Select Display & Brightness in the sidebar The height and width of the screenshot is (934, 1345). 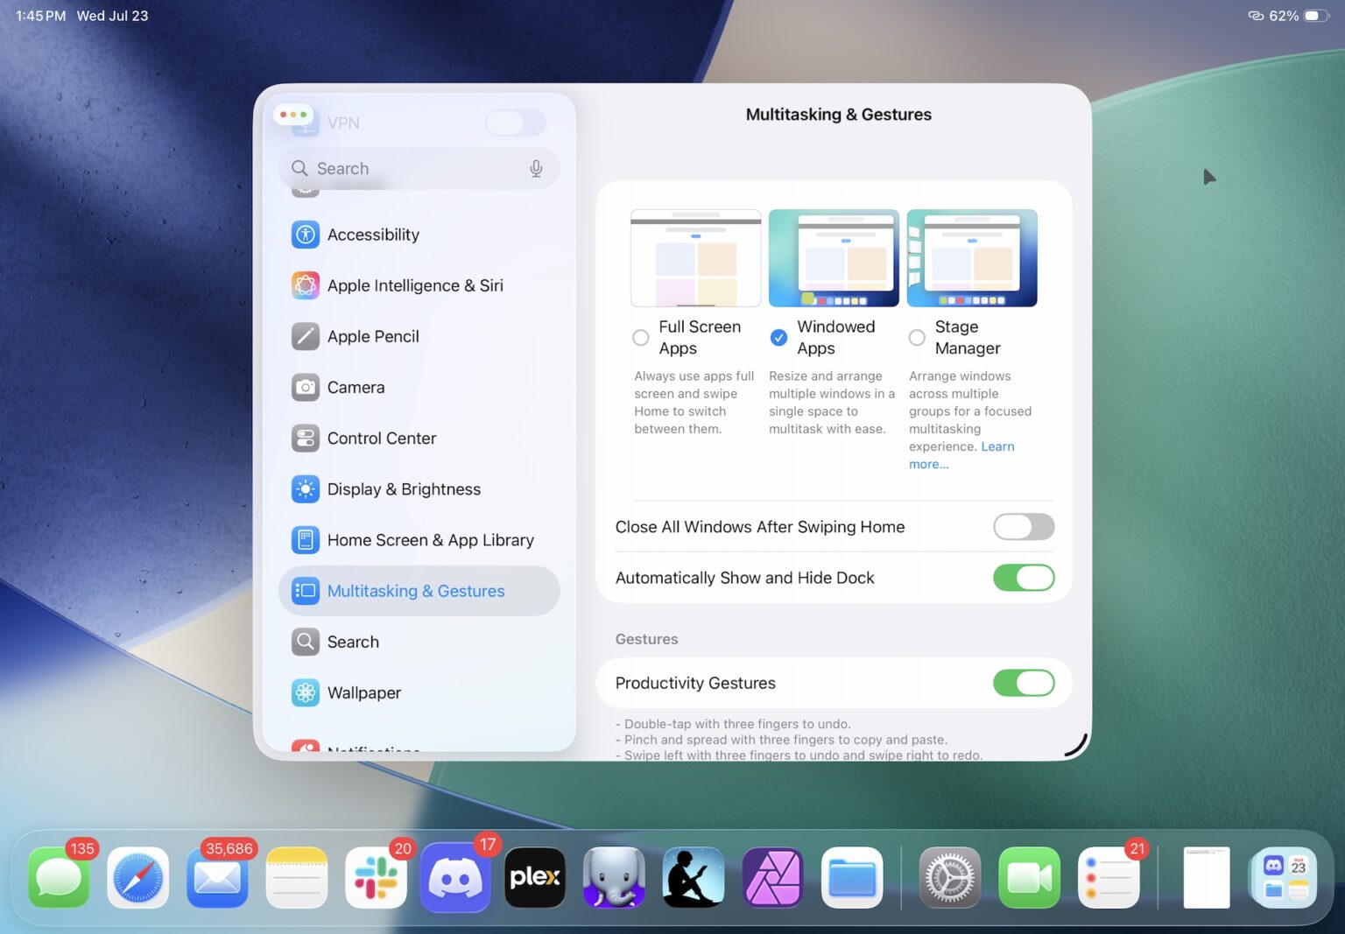click(404, 489)
